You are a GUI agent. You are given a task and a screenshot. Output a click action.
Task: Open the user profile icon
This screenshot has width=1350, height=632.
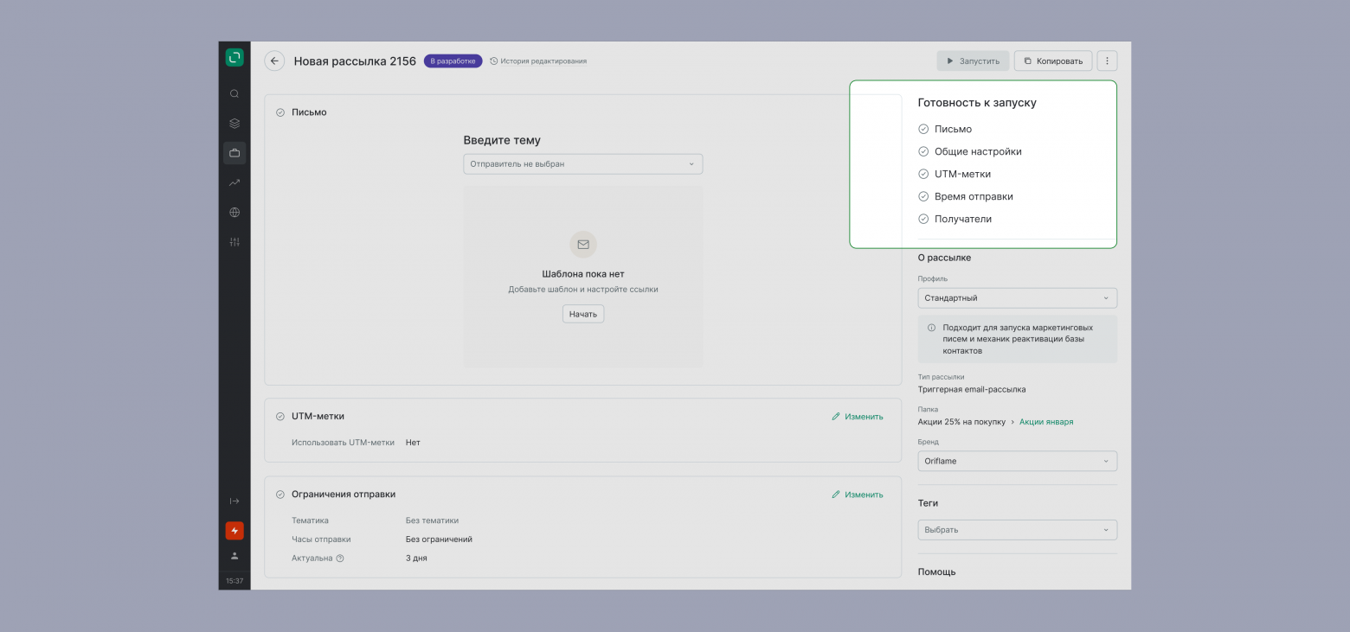(x=235, y=556)
